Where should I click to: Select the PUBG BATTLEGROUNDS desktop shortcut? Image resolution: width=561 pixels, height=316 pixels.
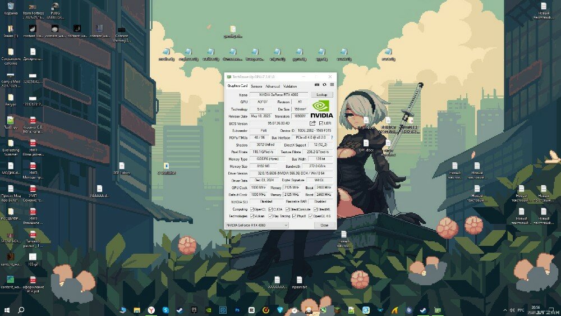(55, 11)
